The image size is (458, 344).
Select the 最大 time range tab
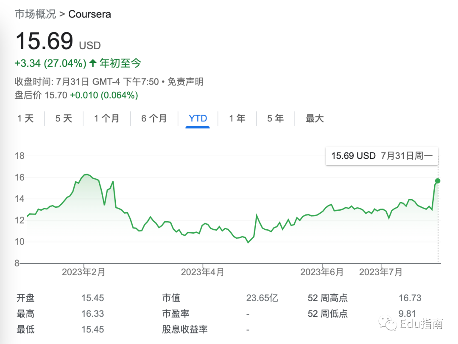[315, 118]
